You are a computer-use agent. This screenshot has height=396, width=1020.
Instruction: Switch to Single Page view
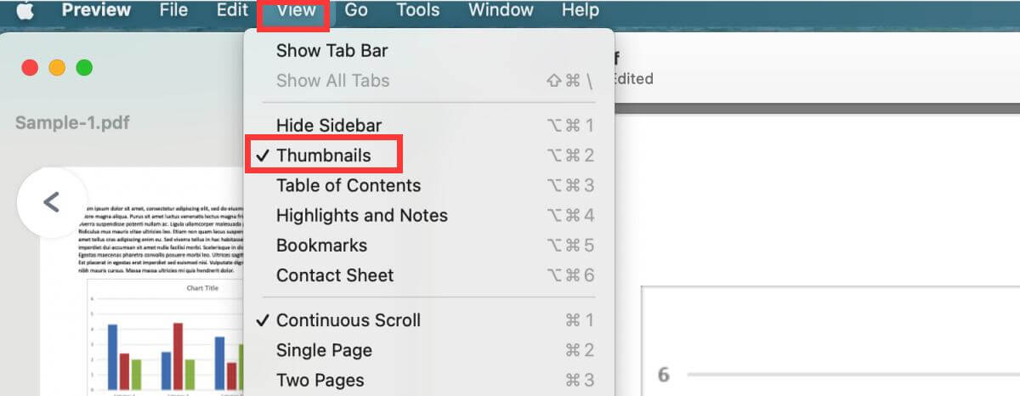[324, 350]
